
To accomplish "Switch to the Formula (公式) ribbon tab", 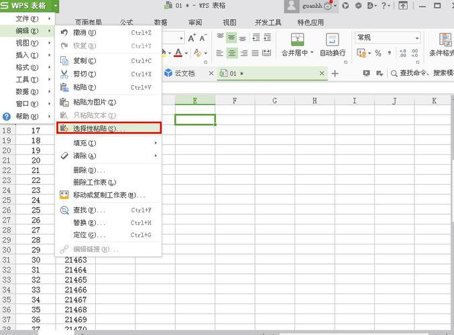I will pos(127,22).
